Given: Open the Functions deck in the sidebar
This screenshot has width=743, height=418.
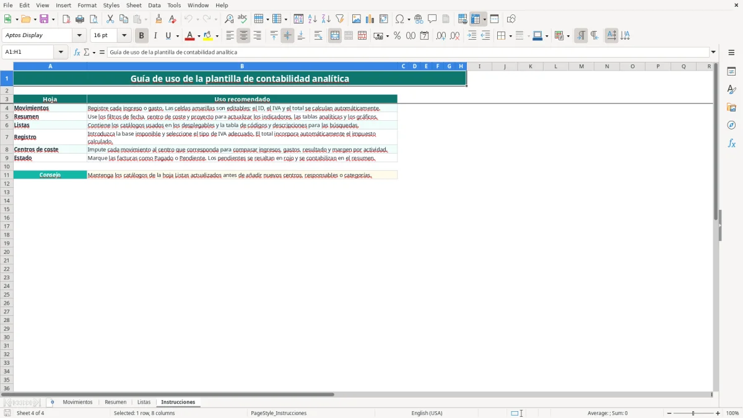Looking at the screenshot, I should tap(731, 143).
